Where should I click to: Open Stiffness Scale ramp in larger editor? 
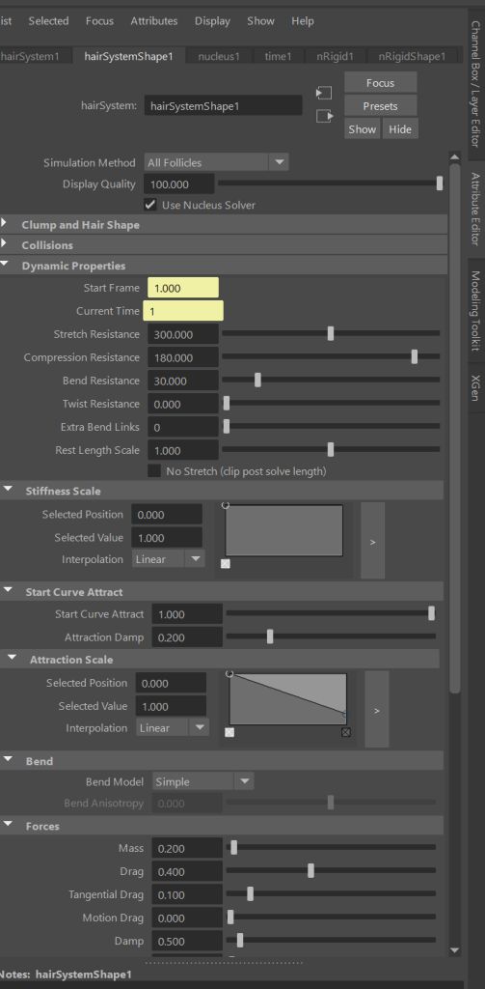[x=372, y=541]
